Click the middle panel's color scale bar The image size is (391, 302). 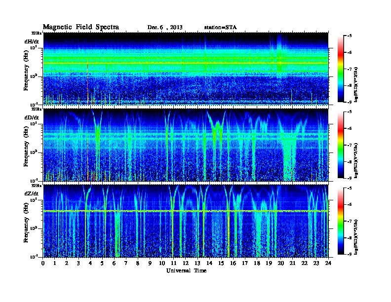tap(341, 145)
